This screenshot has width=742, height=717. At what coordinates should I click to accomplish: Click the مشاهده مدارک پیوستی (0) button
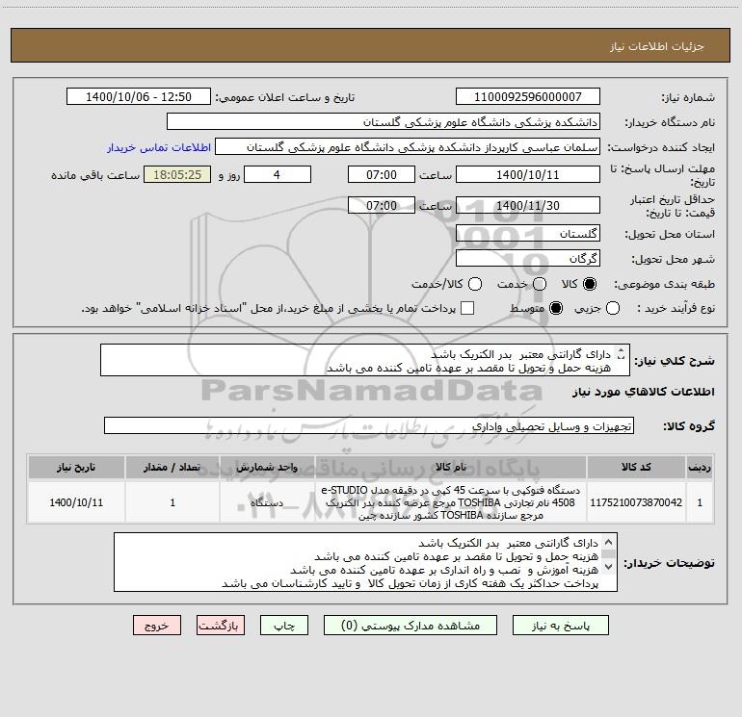pyautogui.click(x=411, y=626)
